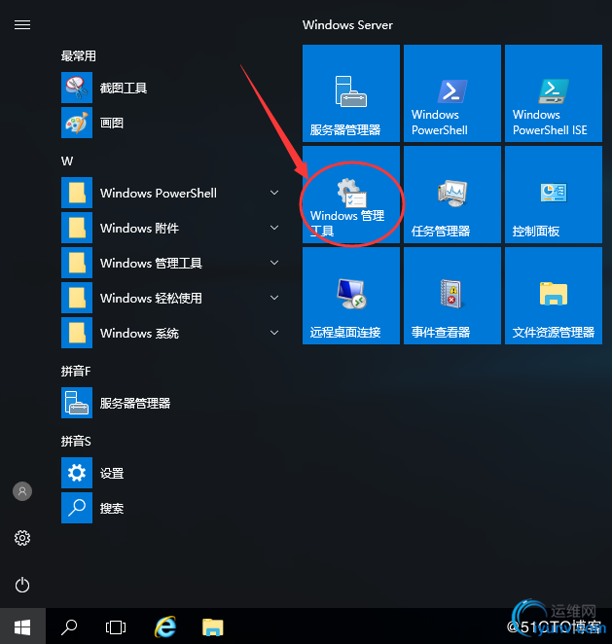The width and height of the screenshot is (612, 644).
Task: Open the Windows PowerShell ISE tile
Action: [554, 93]
